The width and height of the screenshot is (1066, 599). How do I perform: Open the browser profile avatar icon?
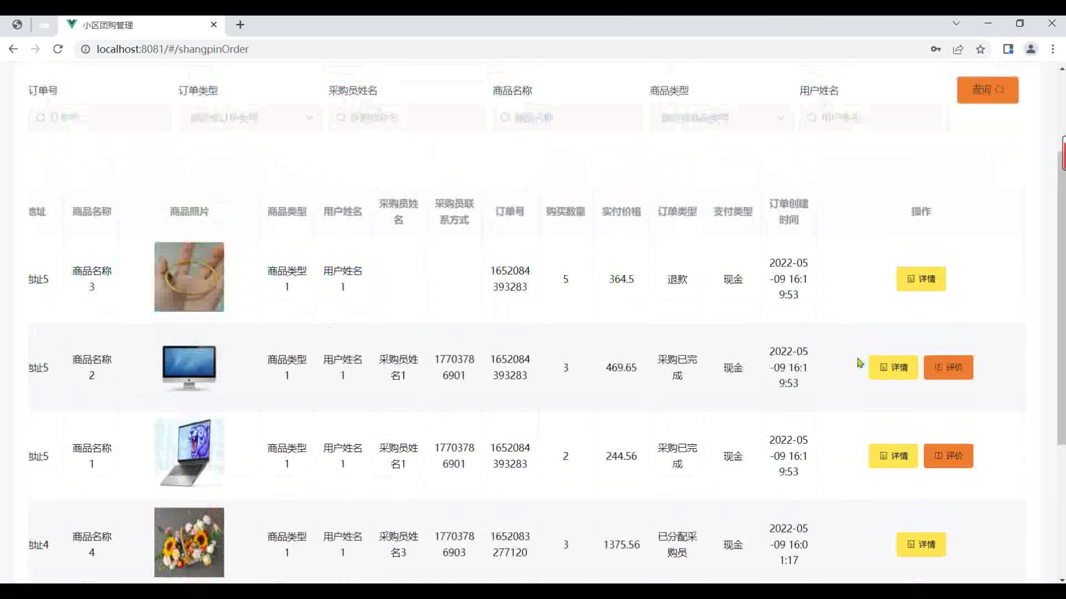point(1030,49)
